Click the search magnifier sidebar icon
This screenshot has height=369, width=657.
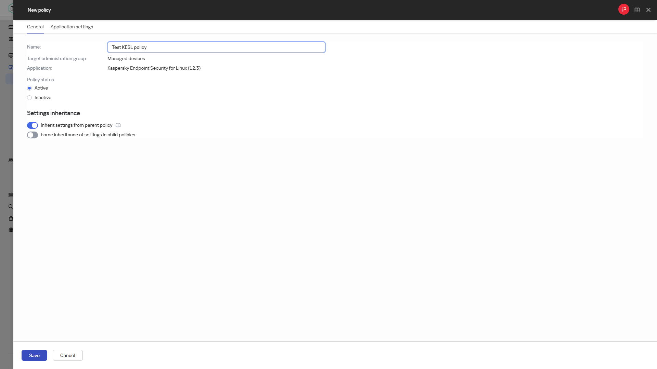click(x=11, y=207)
